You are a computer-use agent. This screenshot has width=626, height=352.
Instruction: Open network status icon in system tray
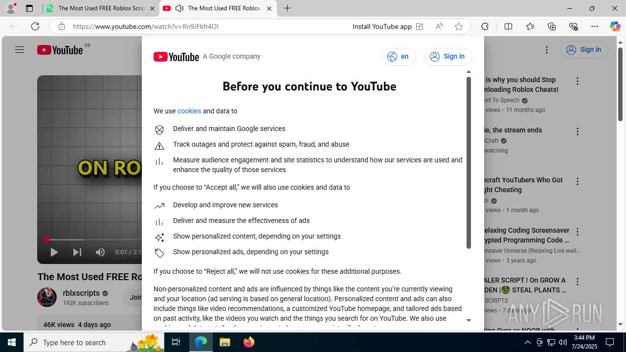[551, 342]
